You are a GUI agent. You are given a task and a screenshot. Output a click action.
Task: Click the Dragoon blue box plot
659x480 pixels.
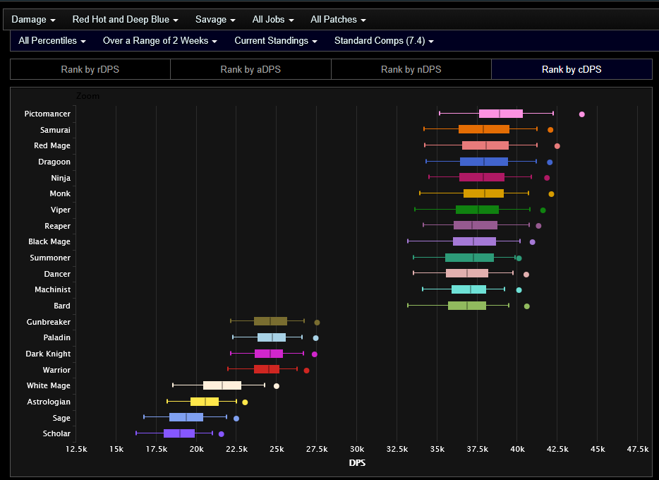click(x=484, y=162)
